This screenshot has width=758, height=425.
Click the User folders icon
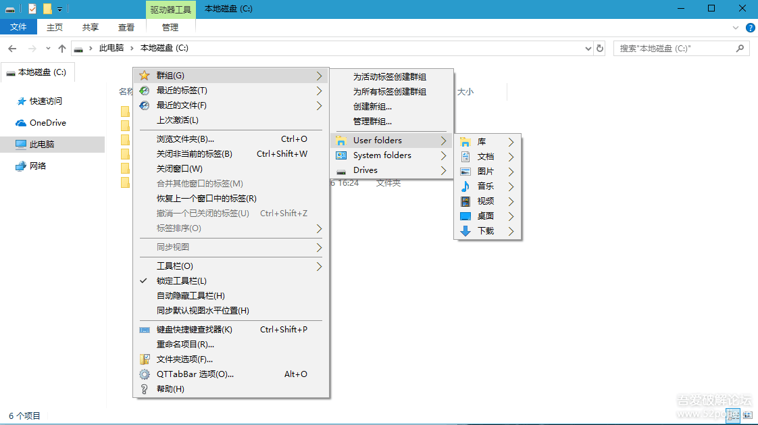(341, 141)
